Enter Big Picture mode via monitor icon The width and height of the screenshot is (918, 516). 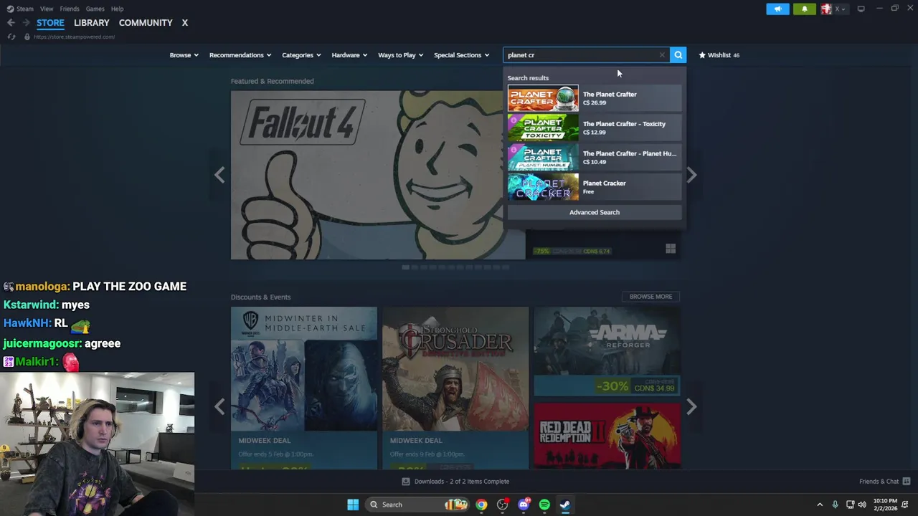[861, 9]
